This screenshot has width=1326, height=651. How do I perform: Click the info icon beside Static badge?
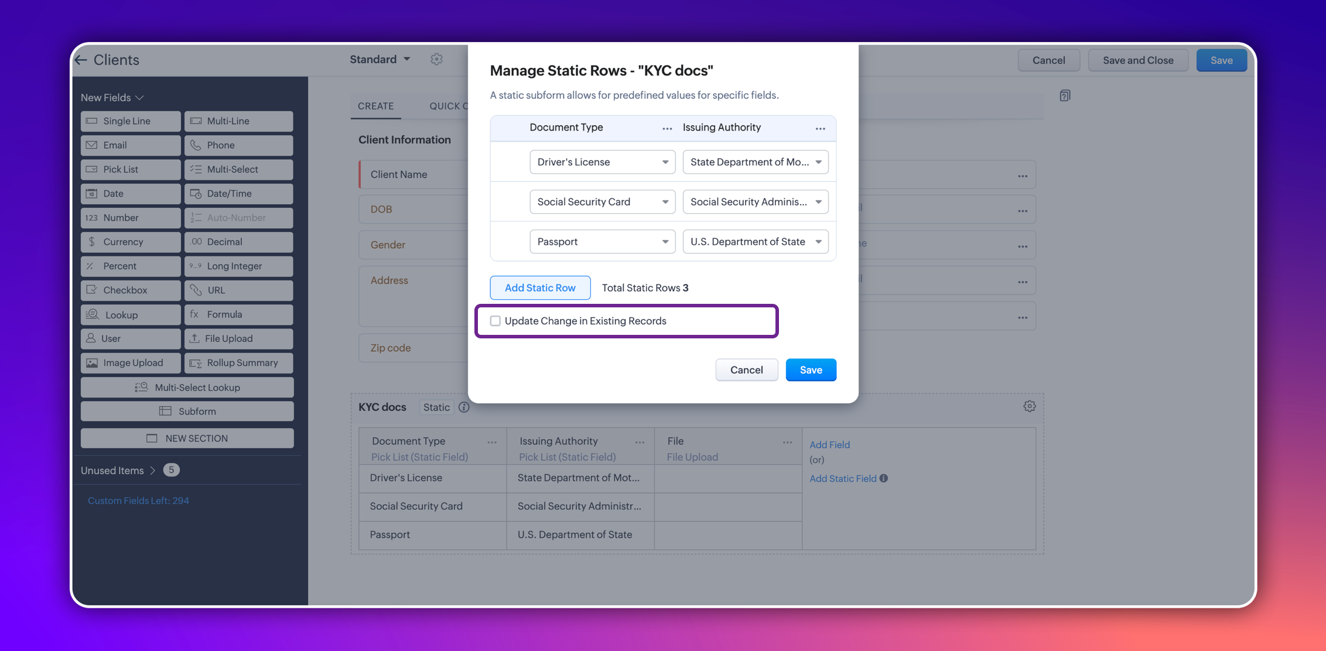tap(464, 407)
